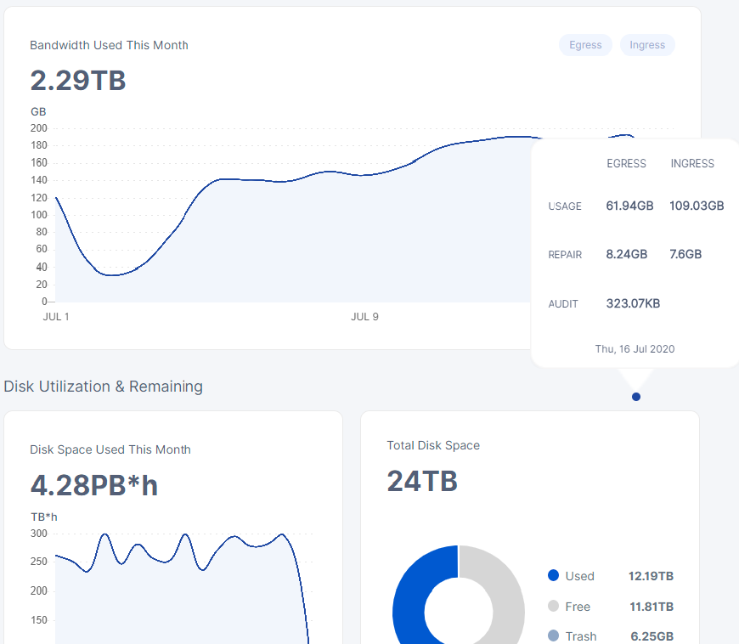
Task: Click the 61.94GB egress usage value
Action: tap(629, 206)
